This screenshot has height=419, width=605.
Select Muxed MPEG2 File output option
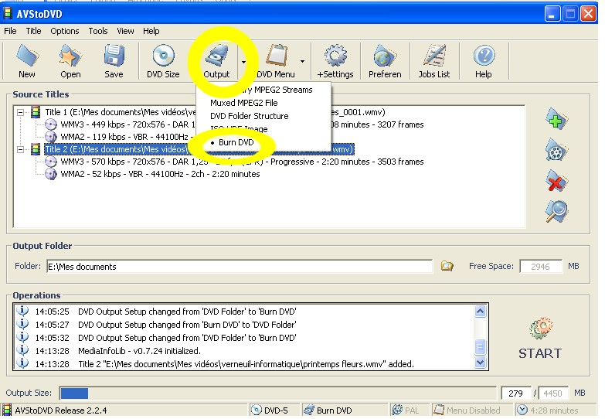pyautogui.click(x=243, y=103)
